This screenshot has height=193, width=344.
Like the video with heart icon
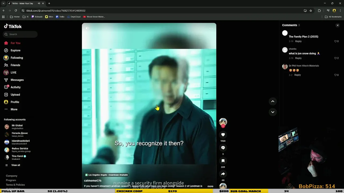tap(223, 135)
